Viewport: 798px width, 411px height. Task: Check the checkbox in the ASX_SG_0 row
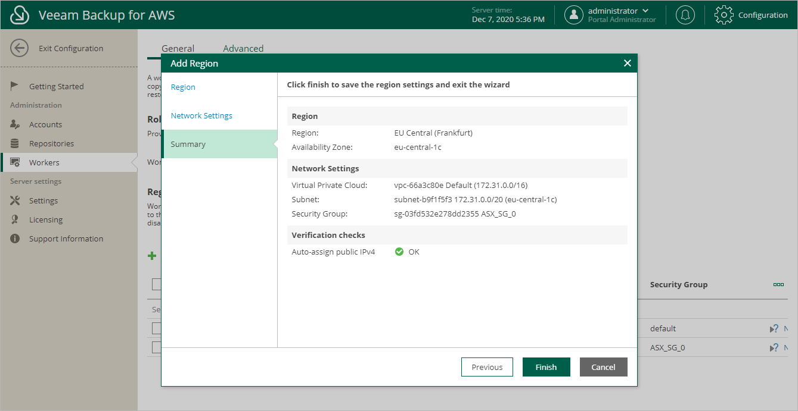point(157,347)
